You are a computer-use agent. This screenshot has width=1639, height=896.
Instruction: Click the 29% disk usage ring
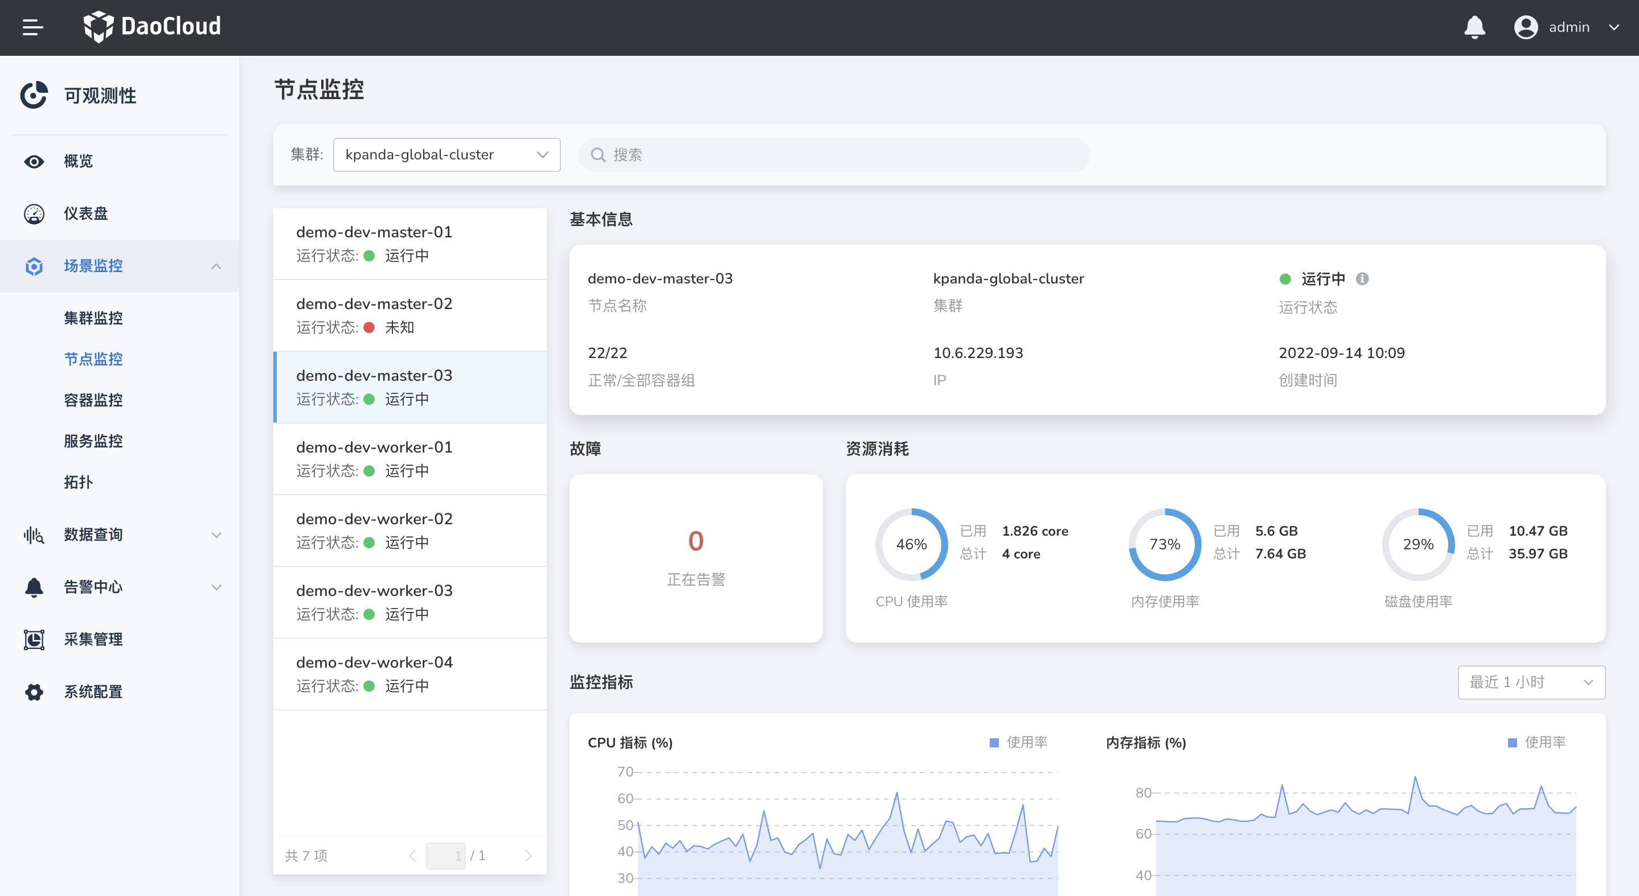1418,544
